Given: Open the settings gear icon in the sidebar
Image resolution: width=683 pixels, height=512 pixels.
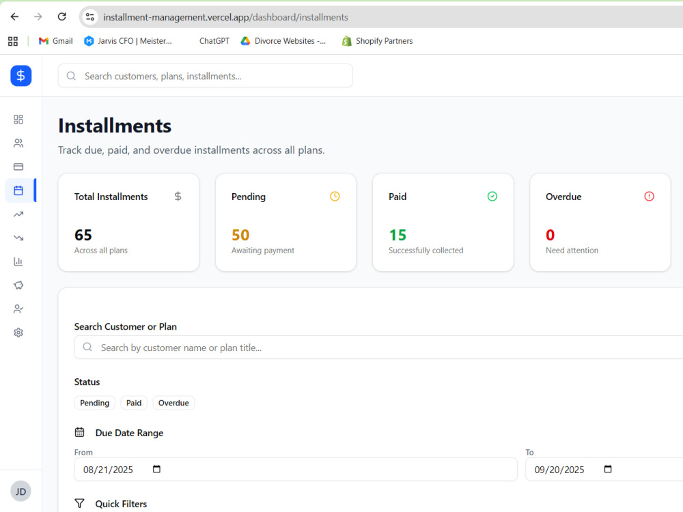Looking at the screenshot, I should 18,332.
